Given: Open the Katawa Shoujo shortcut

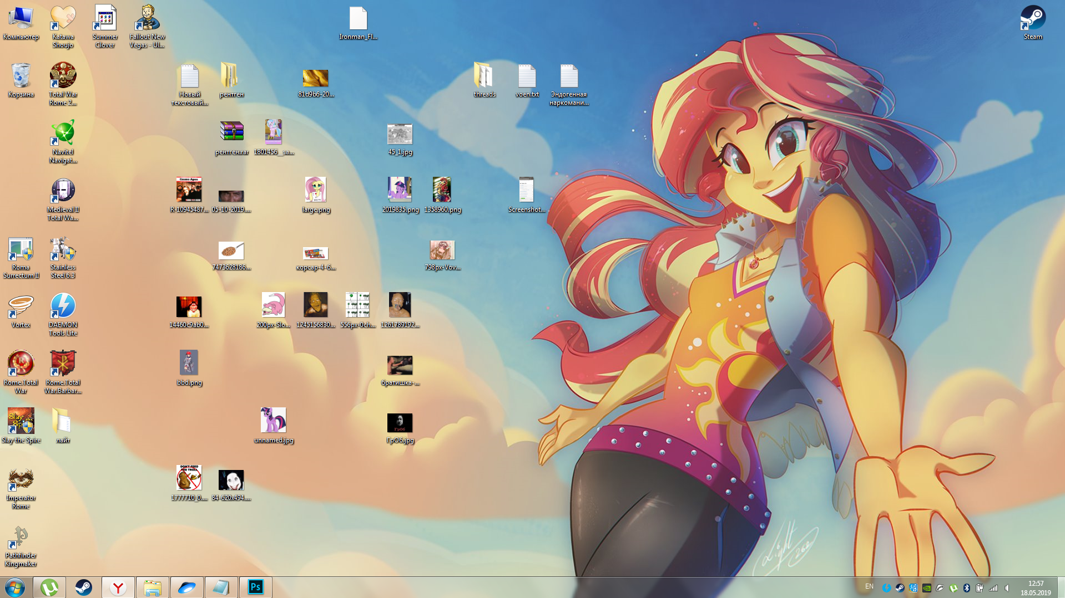Looking at the screenshot, I should coord(63,27).
